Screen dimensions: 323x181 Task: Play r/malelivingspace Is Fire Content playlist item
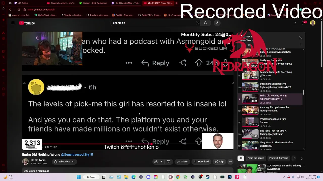(271, 122)
